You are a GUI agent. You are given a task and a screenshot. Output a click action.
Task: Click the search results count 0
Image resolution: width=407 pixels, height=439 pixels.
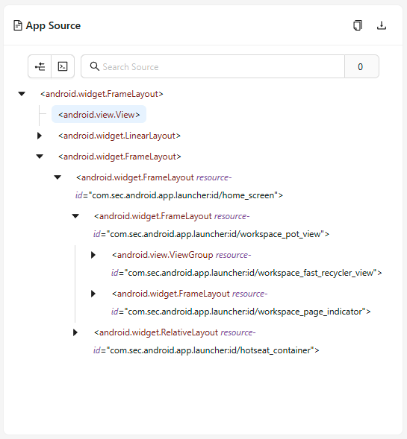pos(361,66)
